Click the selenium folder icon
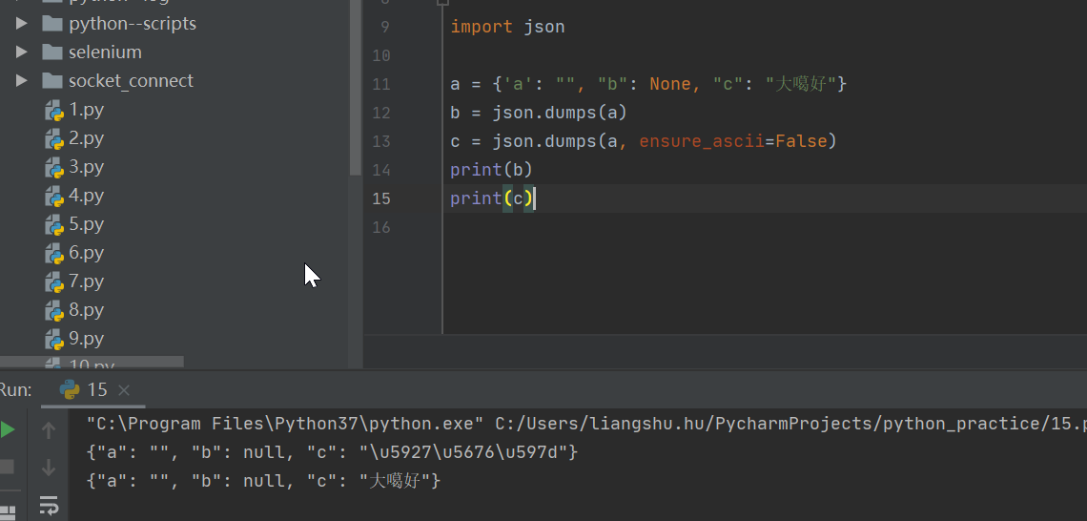 [x=52, y=52]
